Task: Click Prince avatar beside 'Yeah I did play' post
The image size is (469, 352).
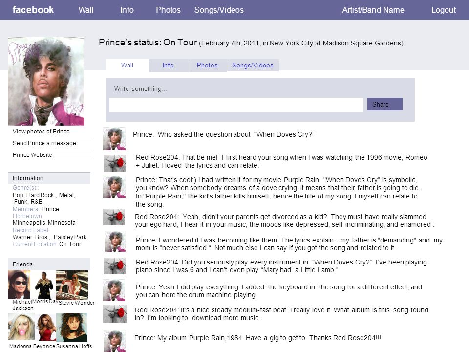Action: pos(114,290)
